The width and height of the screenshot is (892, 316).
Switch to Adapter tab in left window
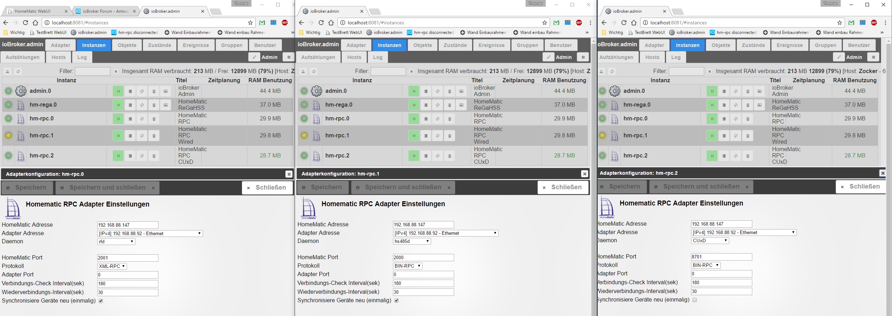tap(60, 45)
